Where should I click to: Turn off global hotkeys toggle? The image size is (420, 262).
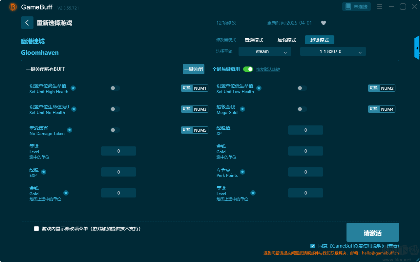coord(248,69)
